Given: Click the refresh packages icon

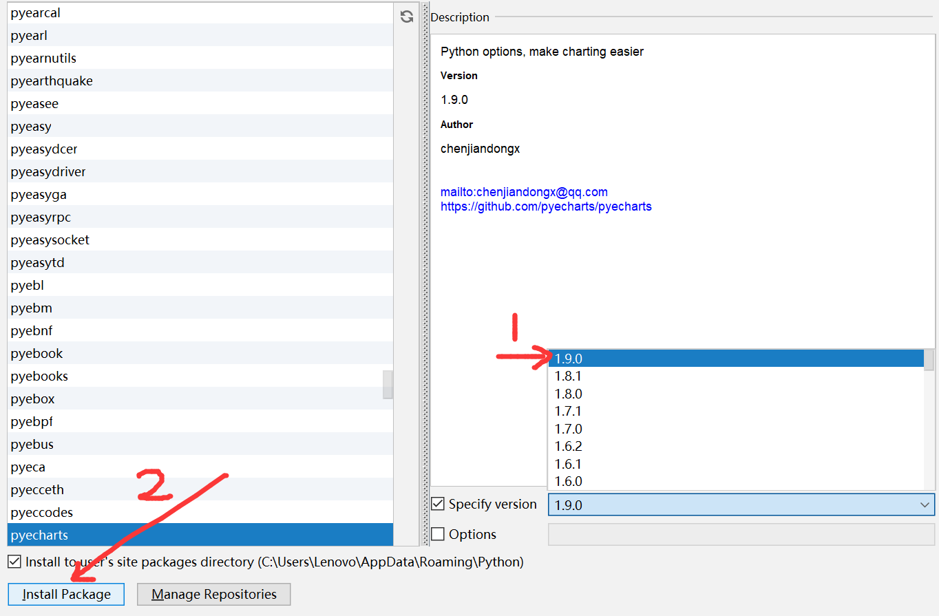Looking at the screenshot, I should pyautogui.click(x=406, y=17).
